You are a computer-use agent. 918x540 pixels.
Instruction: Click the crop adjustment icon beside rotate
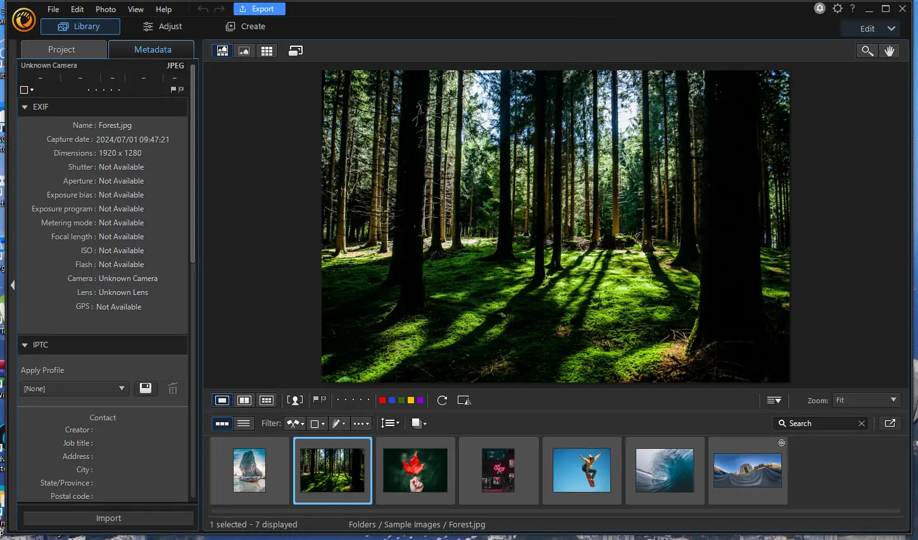464,400
